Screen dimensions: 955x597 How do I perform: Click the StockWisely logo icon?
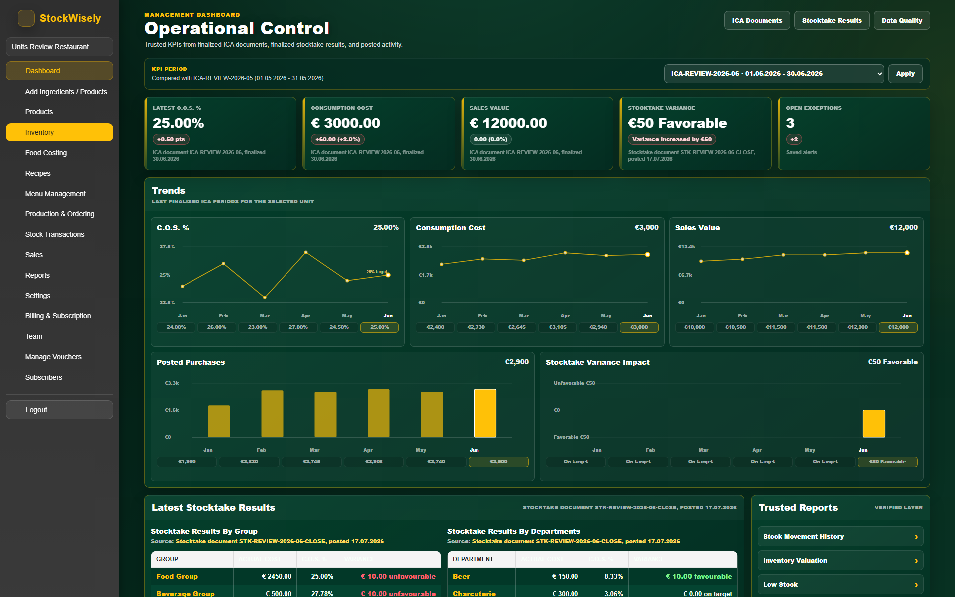pos(26,18)
